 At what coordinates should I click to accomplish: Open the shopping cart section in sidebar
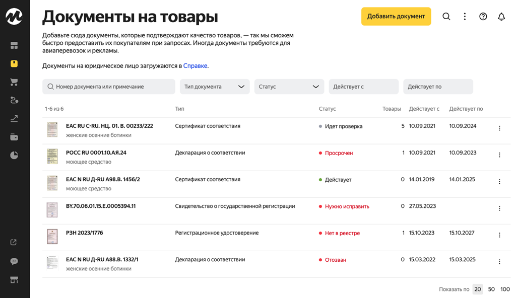tap(14, 82)
